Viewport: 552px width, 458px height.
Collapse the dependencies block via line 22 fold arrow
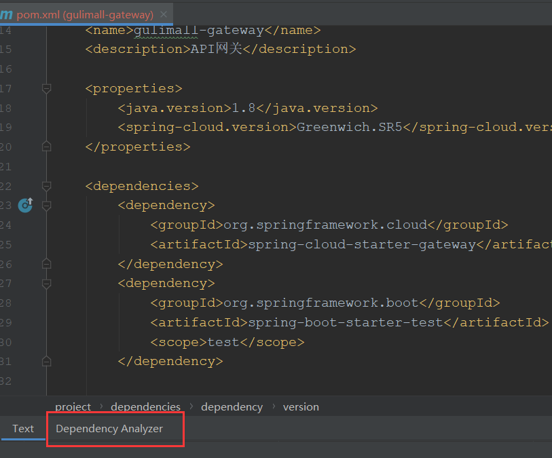pos(46,185)
